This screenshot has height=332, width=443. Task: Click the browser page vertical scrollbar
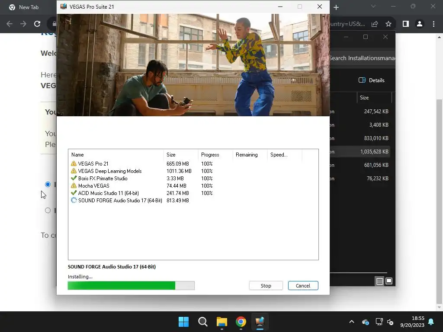point(439,202)
